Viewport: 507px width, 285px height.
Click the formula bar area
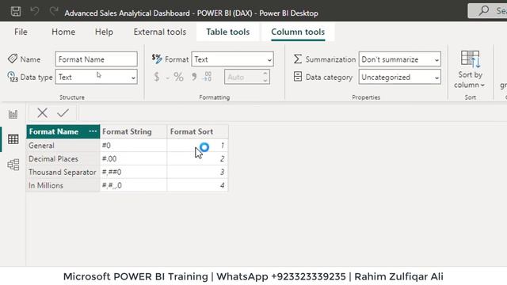(x=292, y=112)
